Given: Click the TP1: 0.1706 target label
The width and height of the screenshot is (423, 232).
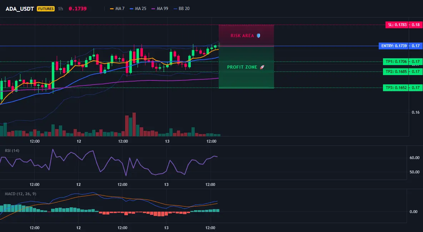Looking at the screenshot, I should point(396,61).
